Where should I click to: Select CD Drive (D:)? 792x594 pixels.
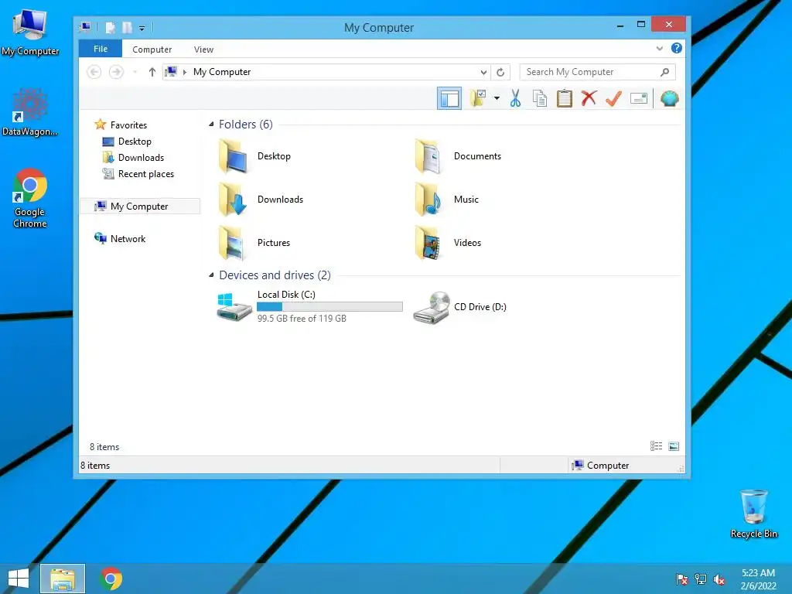click(x=460, y=306)
